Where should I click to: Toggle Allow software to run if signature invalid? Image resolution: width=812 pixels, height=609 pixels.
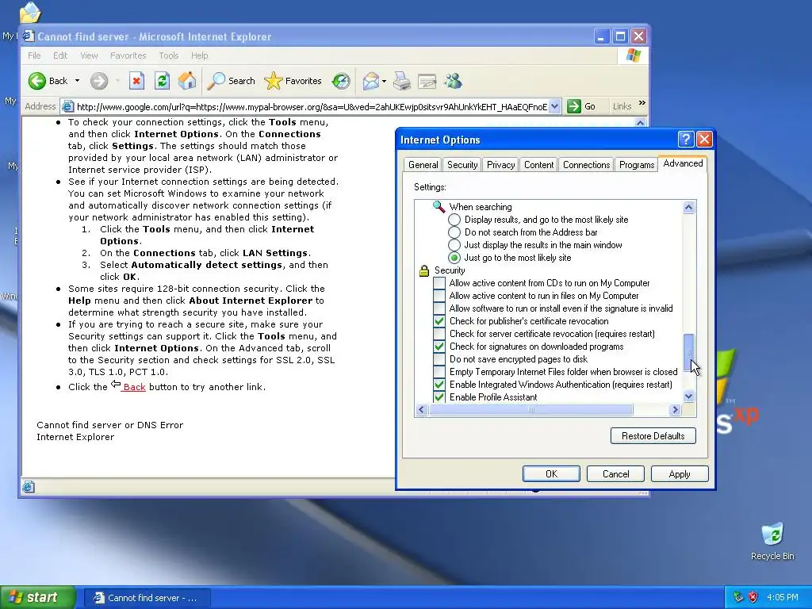439,308
